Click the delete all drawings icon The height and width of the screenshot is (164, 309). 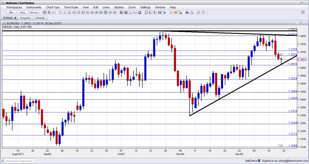[180, 12]
